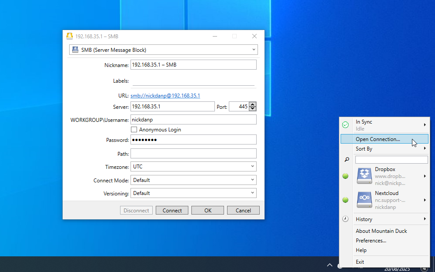The image size is (435, 272).
Task: Click the Disconnect button
Action: point(136,210)
